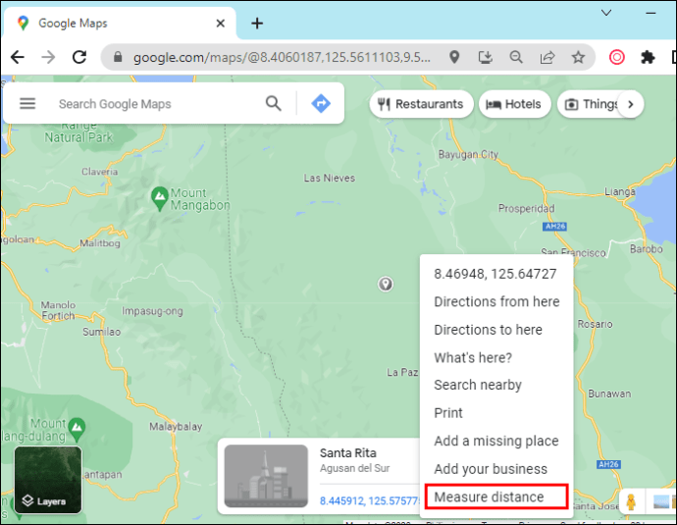Click the Manolo Fortich map label

click(58, 310)
